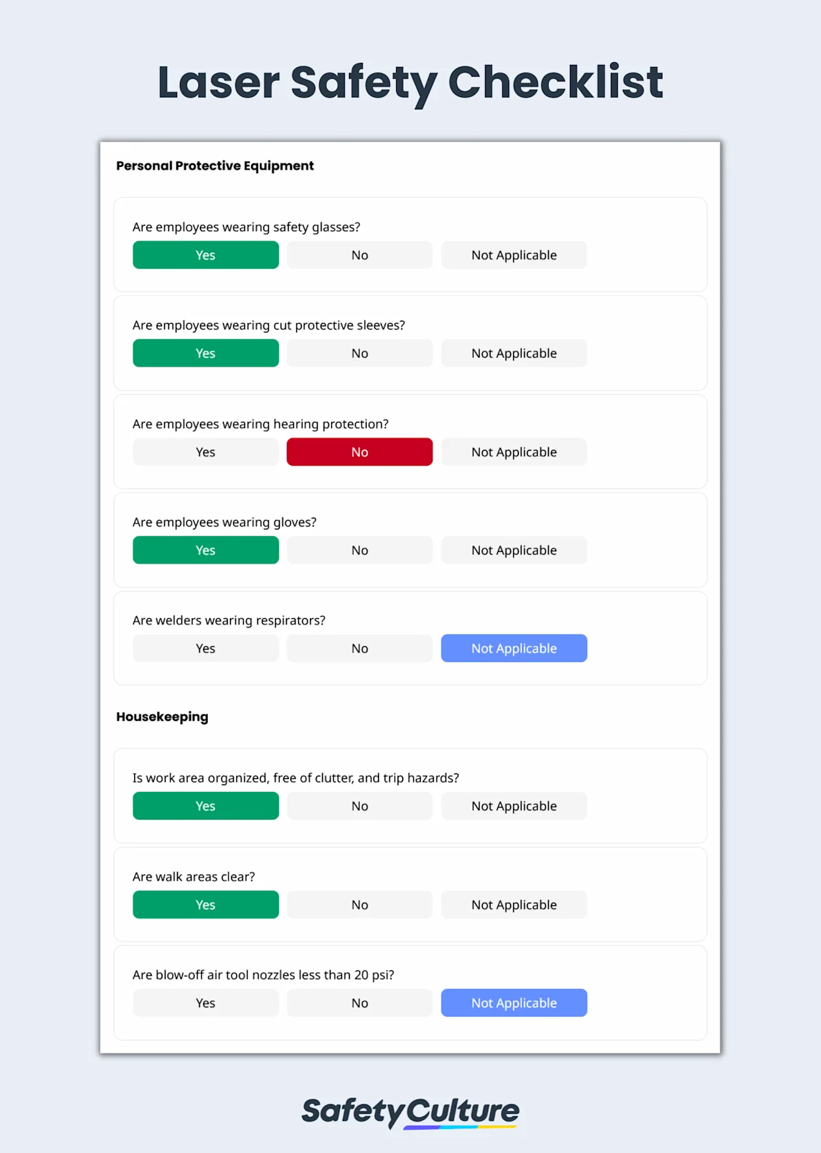Click Not Applicable for blow-off nozzles
This screenshot has height=1153, width=821.
click(514, 1003)
